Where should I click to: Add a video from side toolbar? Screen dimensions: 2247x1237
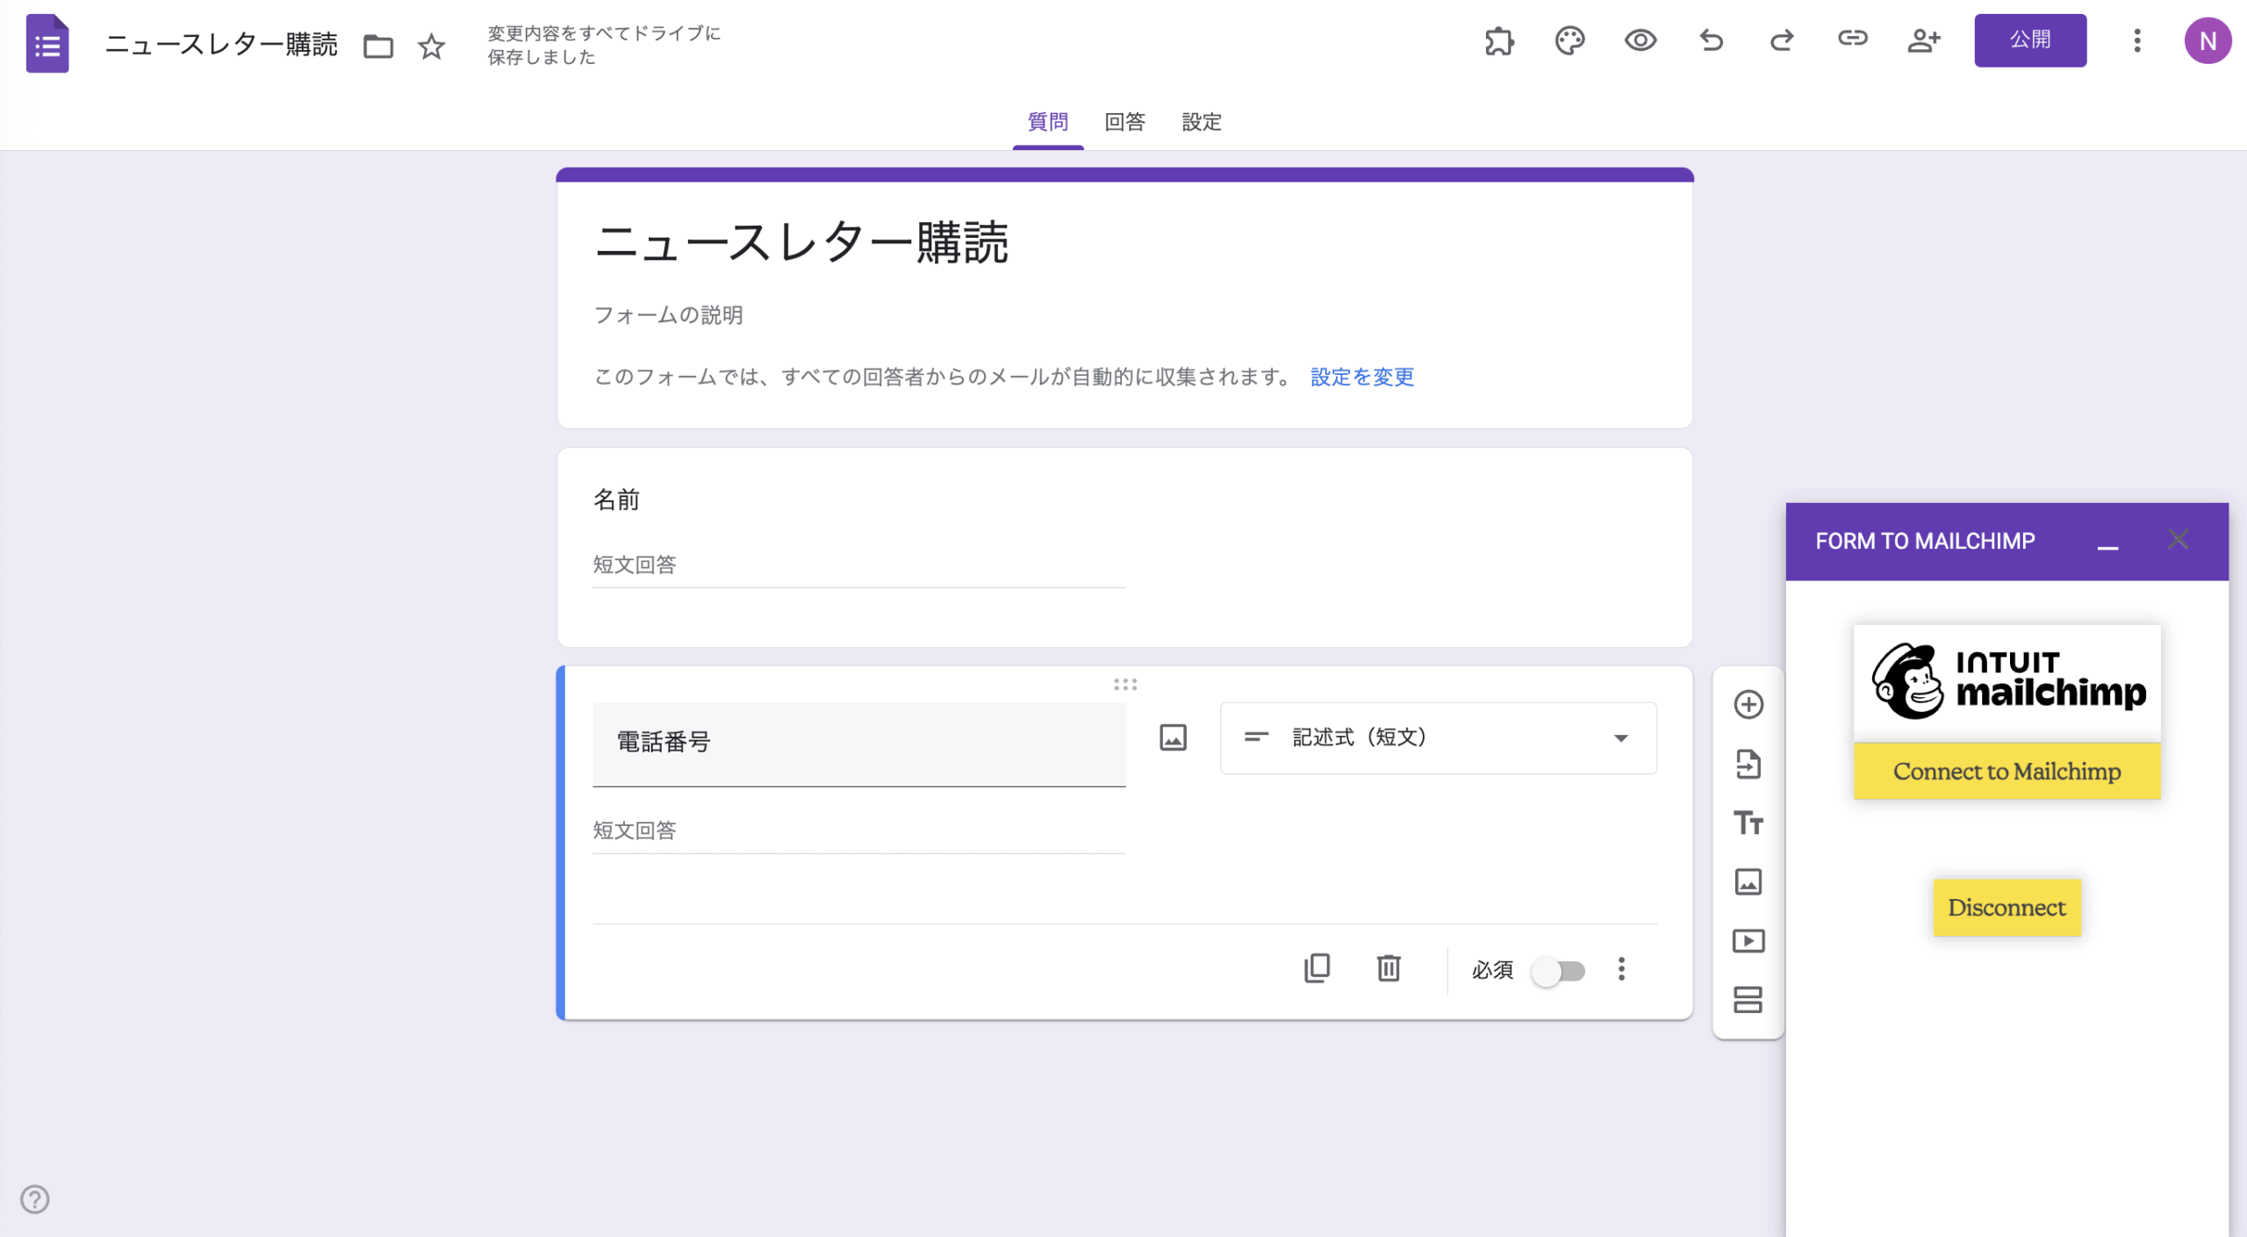[x=1748, y=941]
